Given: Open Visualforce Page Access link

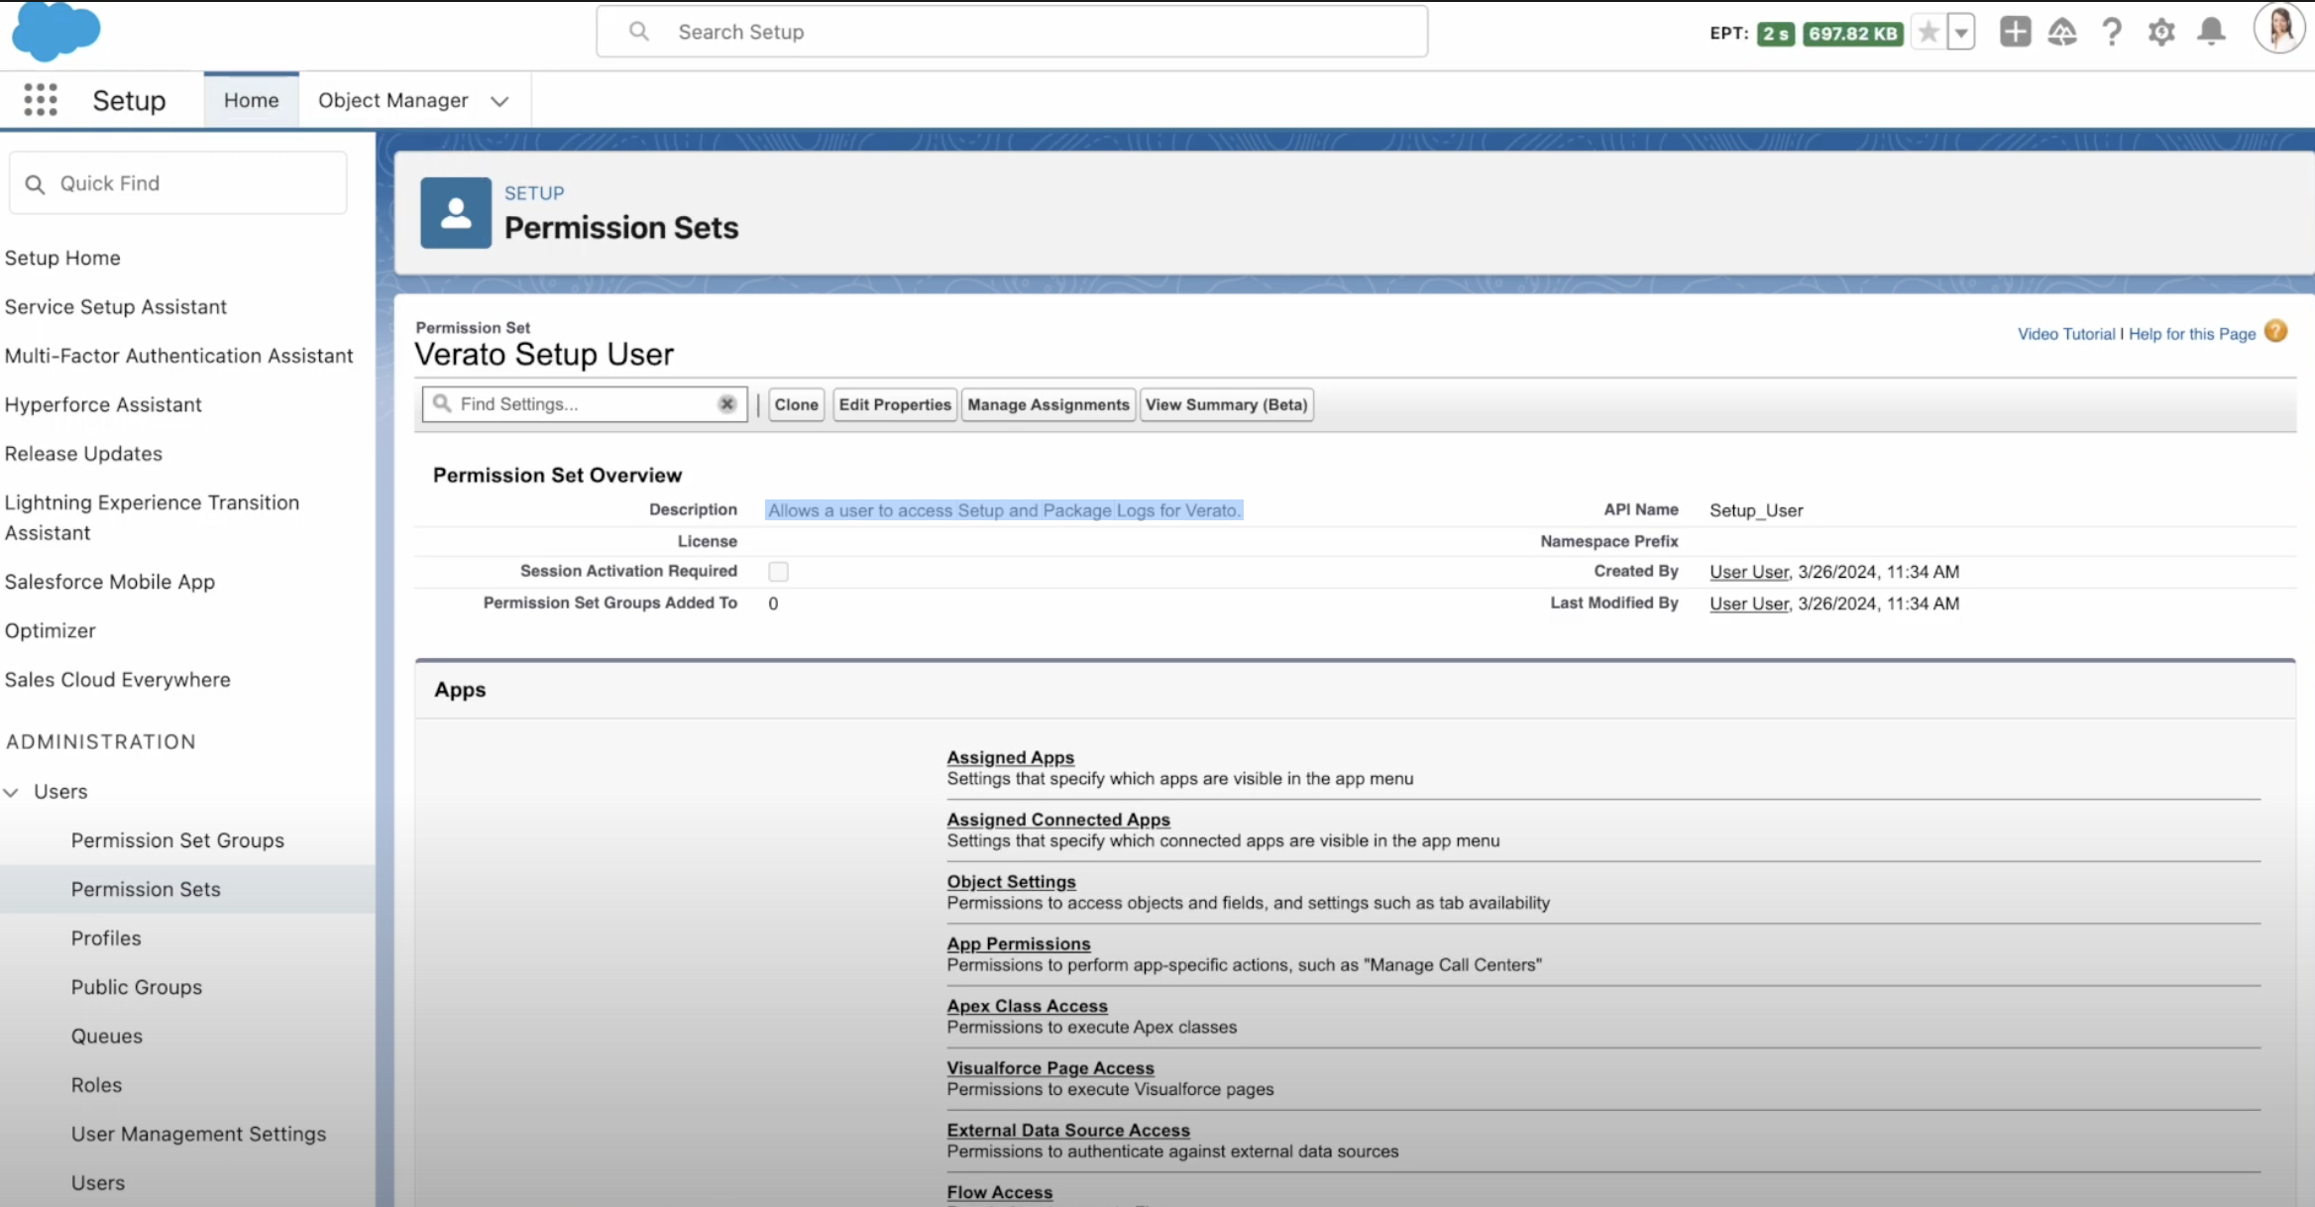Looking at the screenshot, I should pyautogui.click(x=1050, y=1068).
